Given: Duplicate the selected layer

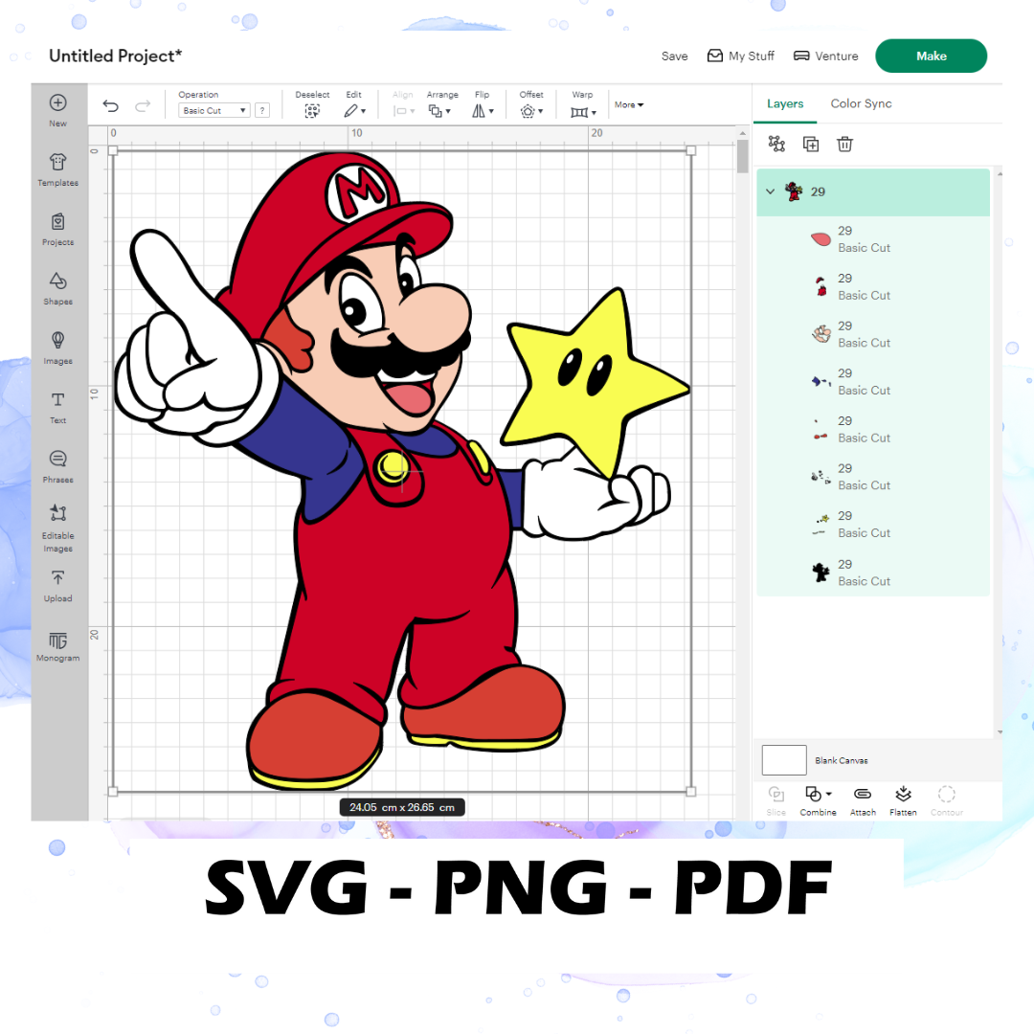Looking at the screenshot, I should [x=811, y=144].
